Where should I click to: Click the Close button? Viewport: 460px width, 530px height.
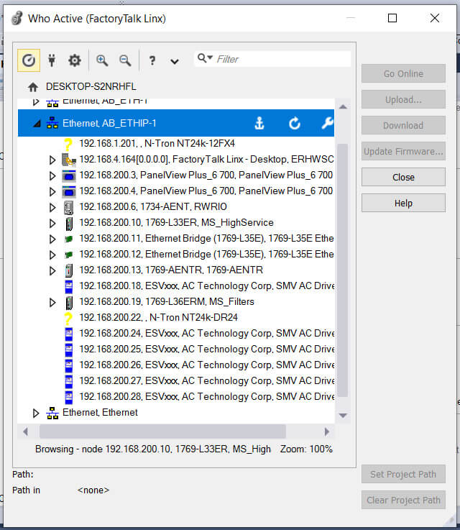tap(403, 177)
